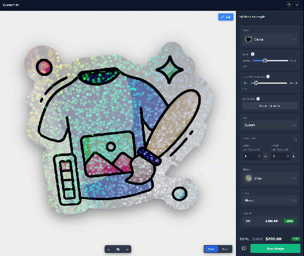Open the Size dropdown showing Custom
This screenshot has height=256, width=304.
point(270,125)
